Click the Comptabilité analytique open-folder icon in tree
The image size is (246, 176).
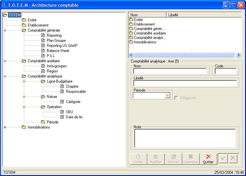click(x=24, y=76)
